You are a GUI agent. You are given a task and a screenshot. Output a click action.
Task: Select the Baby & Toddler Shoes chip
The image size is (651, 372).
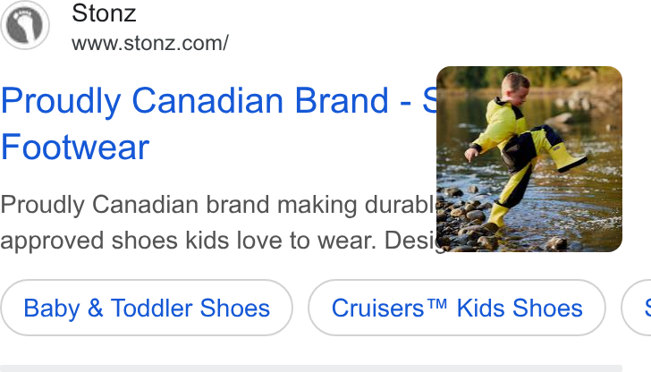pyautogui.click(x=147, y=308)
